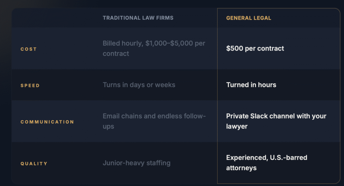Click the "Billed hourly" text
Screen dimensions: 344x186
click(x=123, y=44)
